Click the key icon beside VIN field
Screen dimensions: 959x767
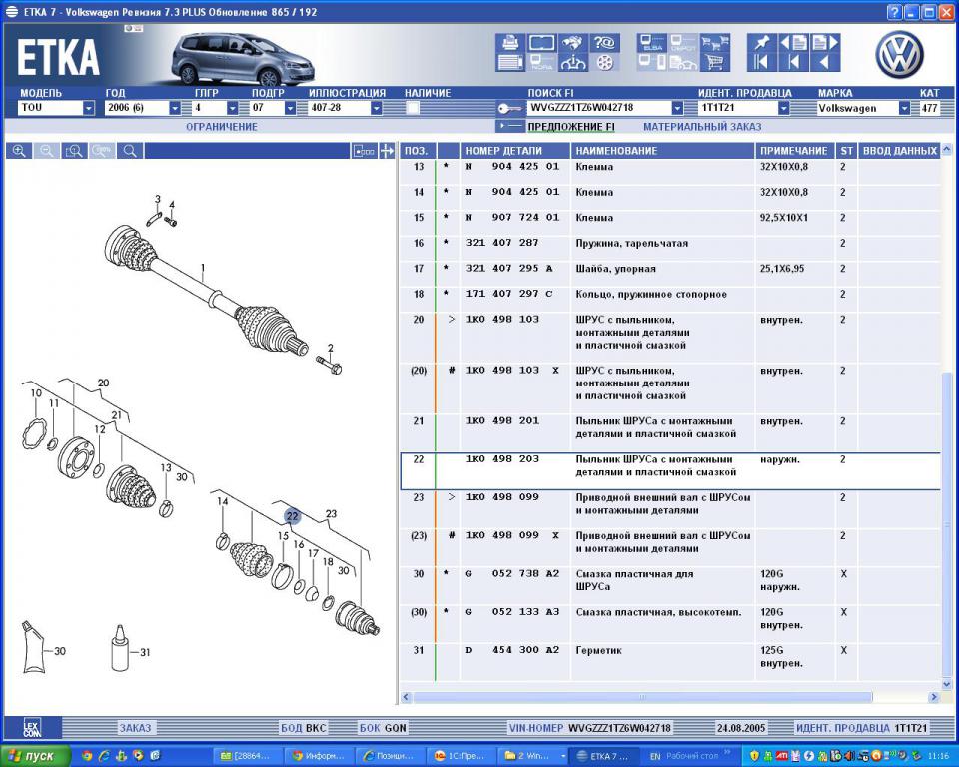point(509,108)
